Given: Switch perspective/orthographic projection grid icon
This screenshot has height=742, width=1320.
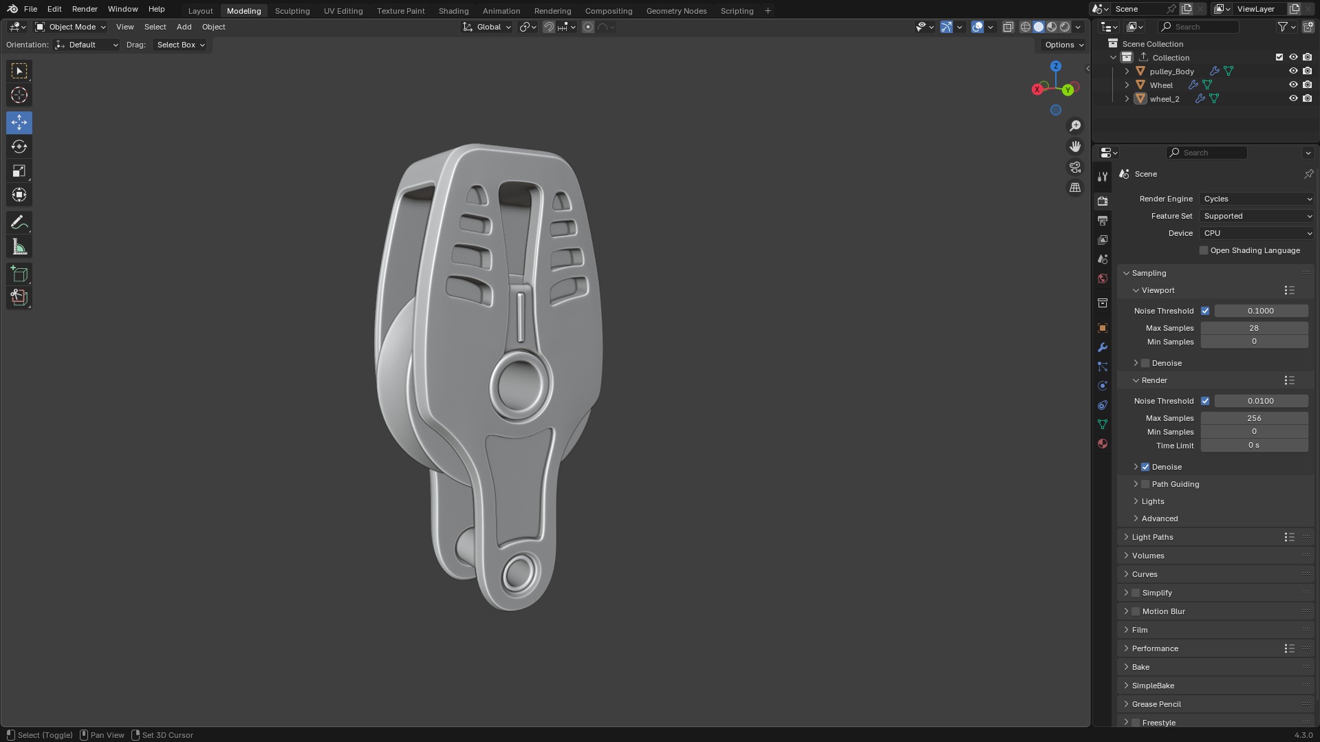Looking at the screenshot, I should coord(1075,188).
